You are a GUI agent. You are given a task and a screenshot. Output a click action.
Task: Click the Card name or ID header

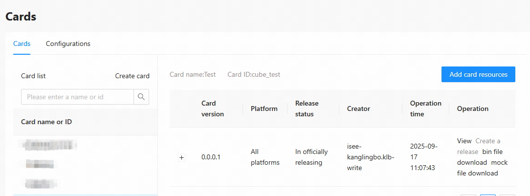point(46,122)
